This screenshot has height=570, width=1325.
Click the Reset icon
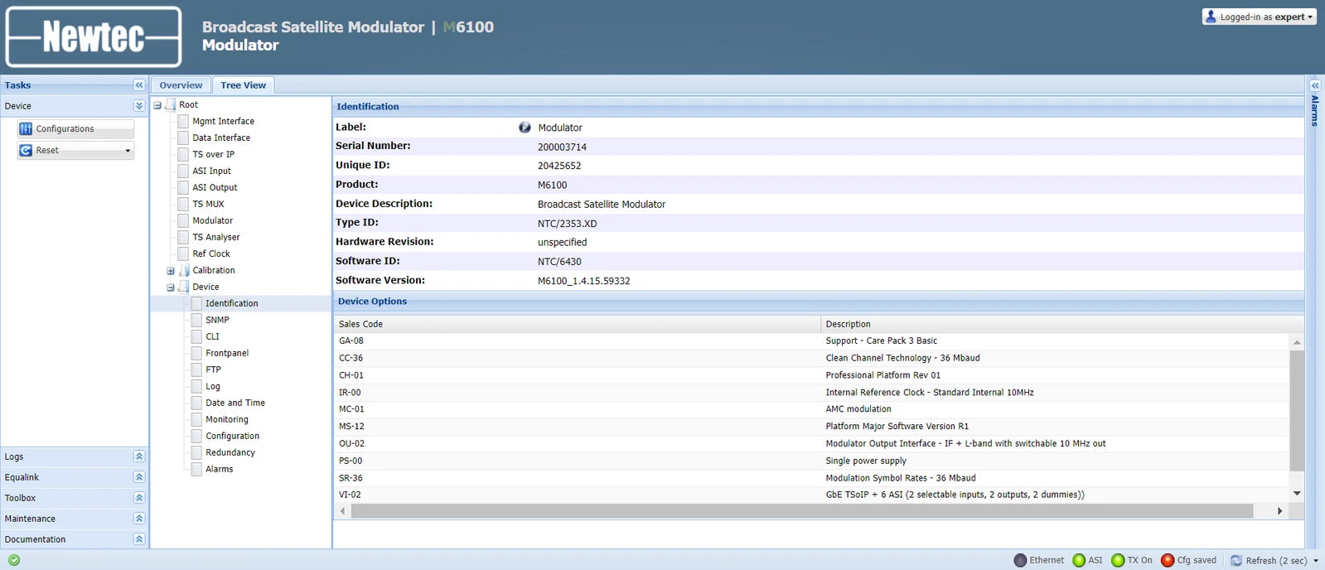click(26, 150)
